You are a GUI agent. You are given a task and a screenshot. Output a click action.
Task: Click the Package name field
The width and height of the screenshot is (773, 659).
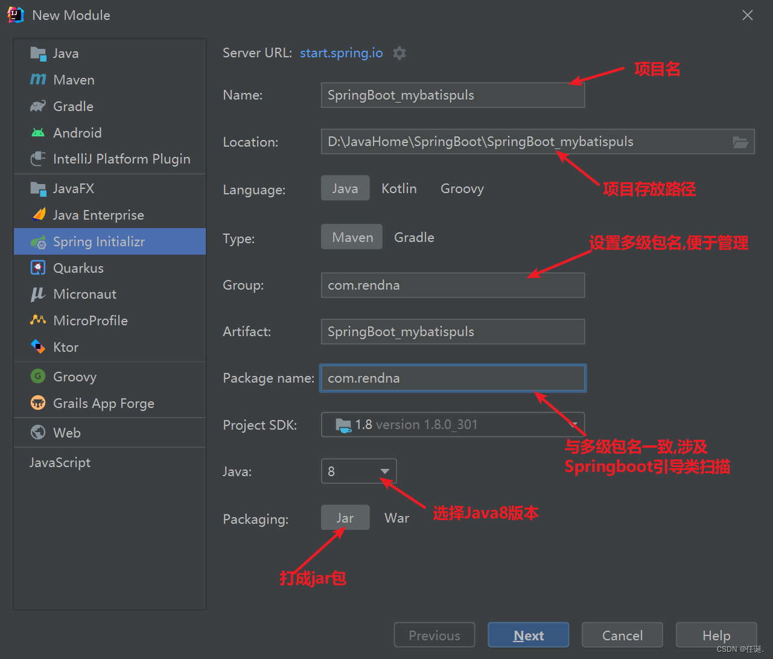pos(453,378)
